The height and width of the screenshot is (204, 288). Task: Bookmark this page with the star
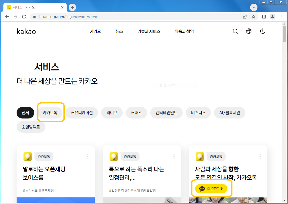coord(254,17)
